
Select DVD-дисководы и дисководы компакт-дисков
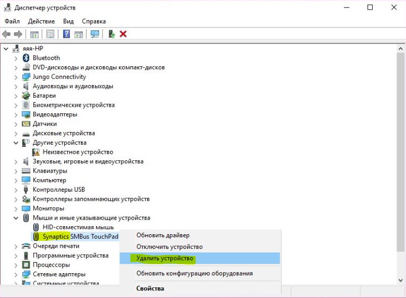[99, 67]
